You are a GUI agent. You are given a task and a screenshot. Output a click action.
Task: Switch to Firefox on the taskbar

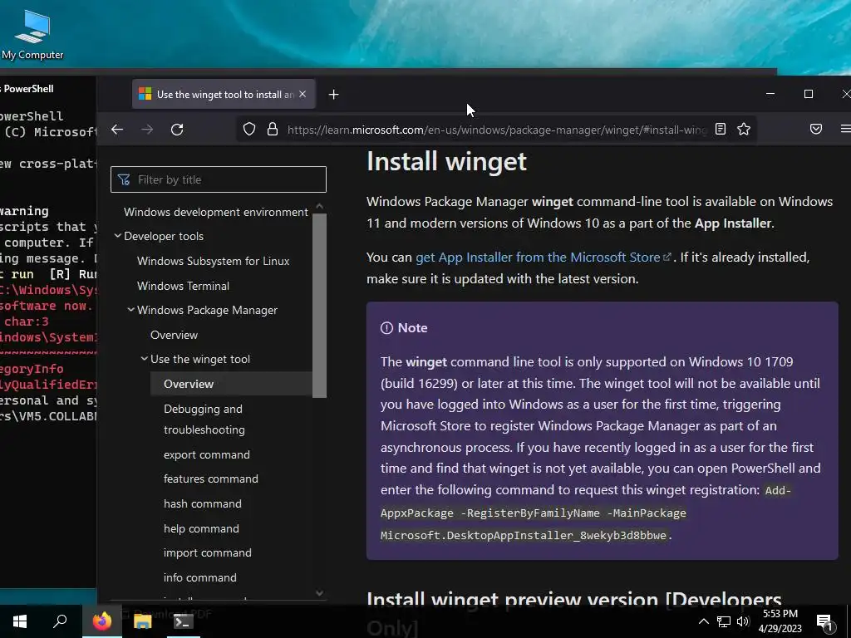click(x=102, y=621)
